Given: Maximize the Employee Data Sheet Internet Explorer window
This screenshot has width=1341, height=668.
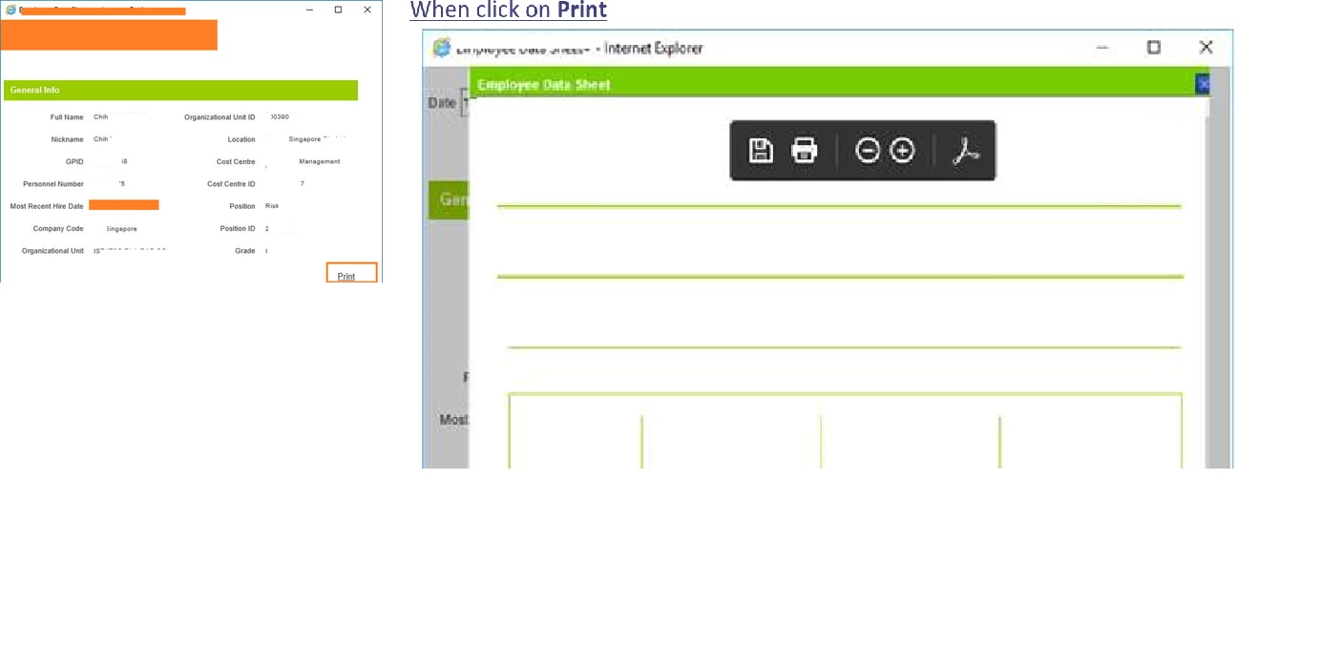Looking at the screenshot, I should pos(1154,47).
